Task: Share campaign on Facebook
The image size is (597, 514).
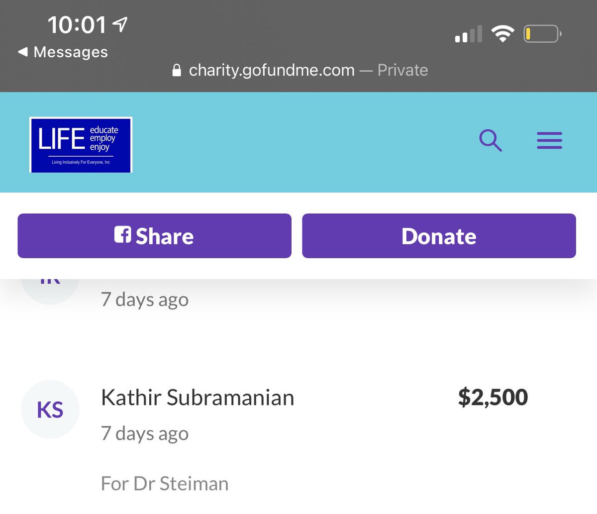Action: click(154, 236)
